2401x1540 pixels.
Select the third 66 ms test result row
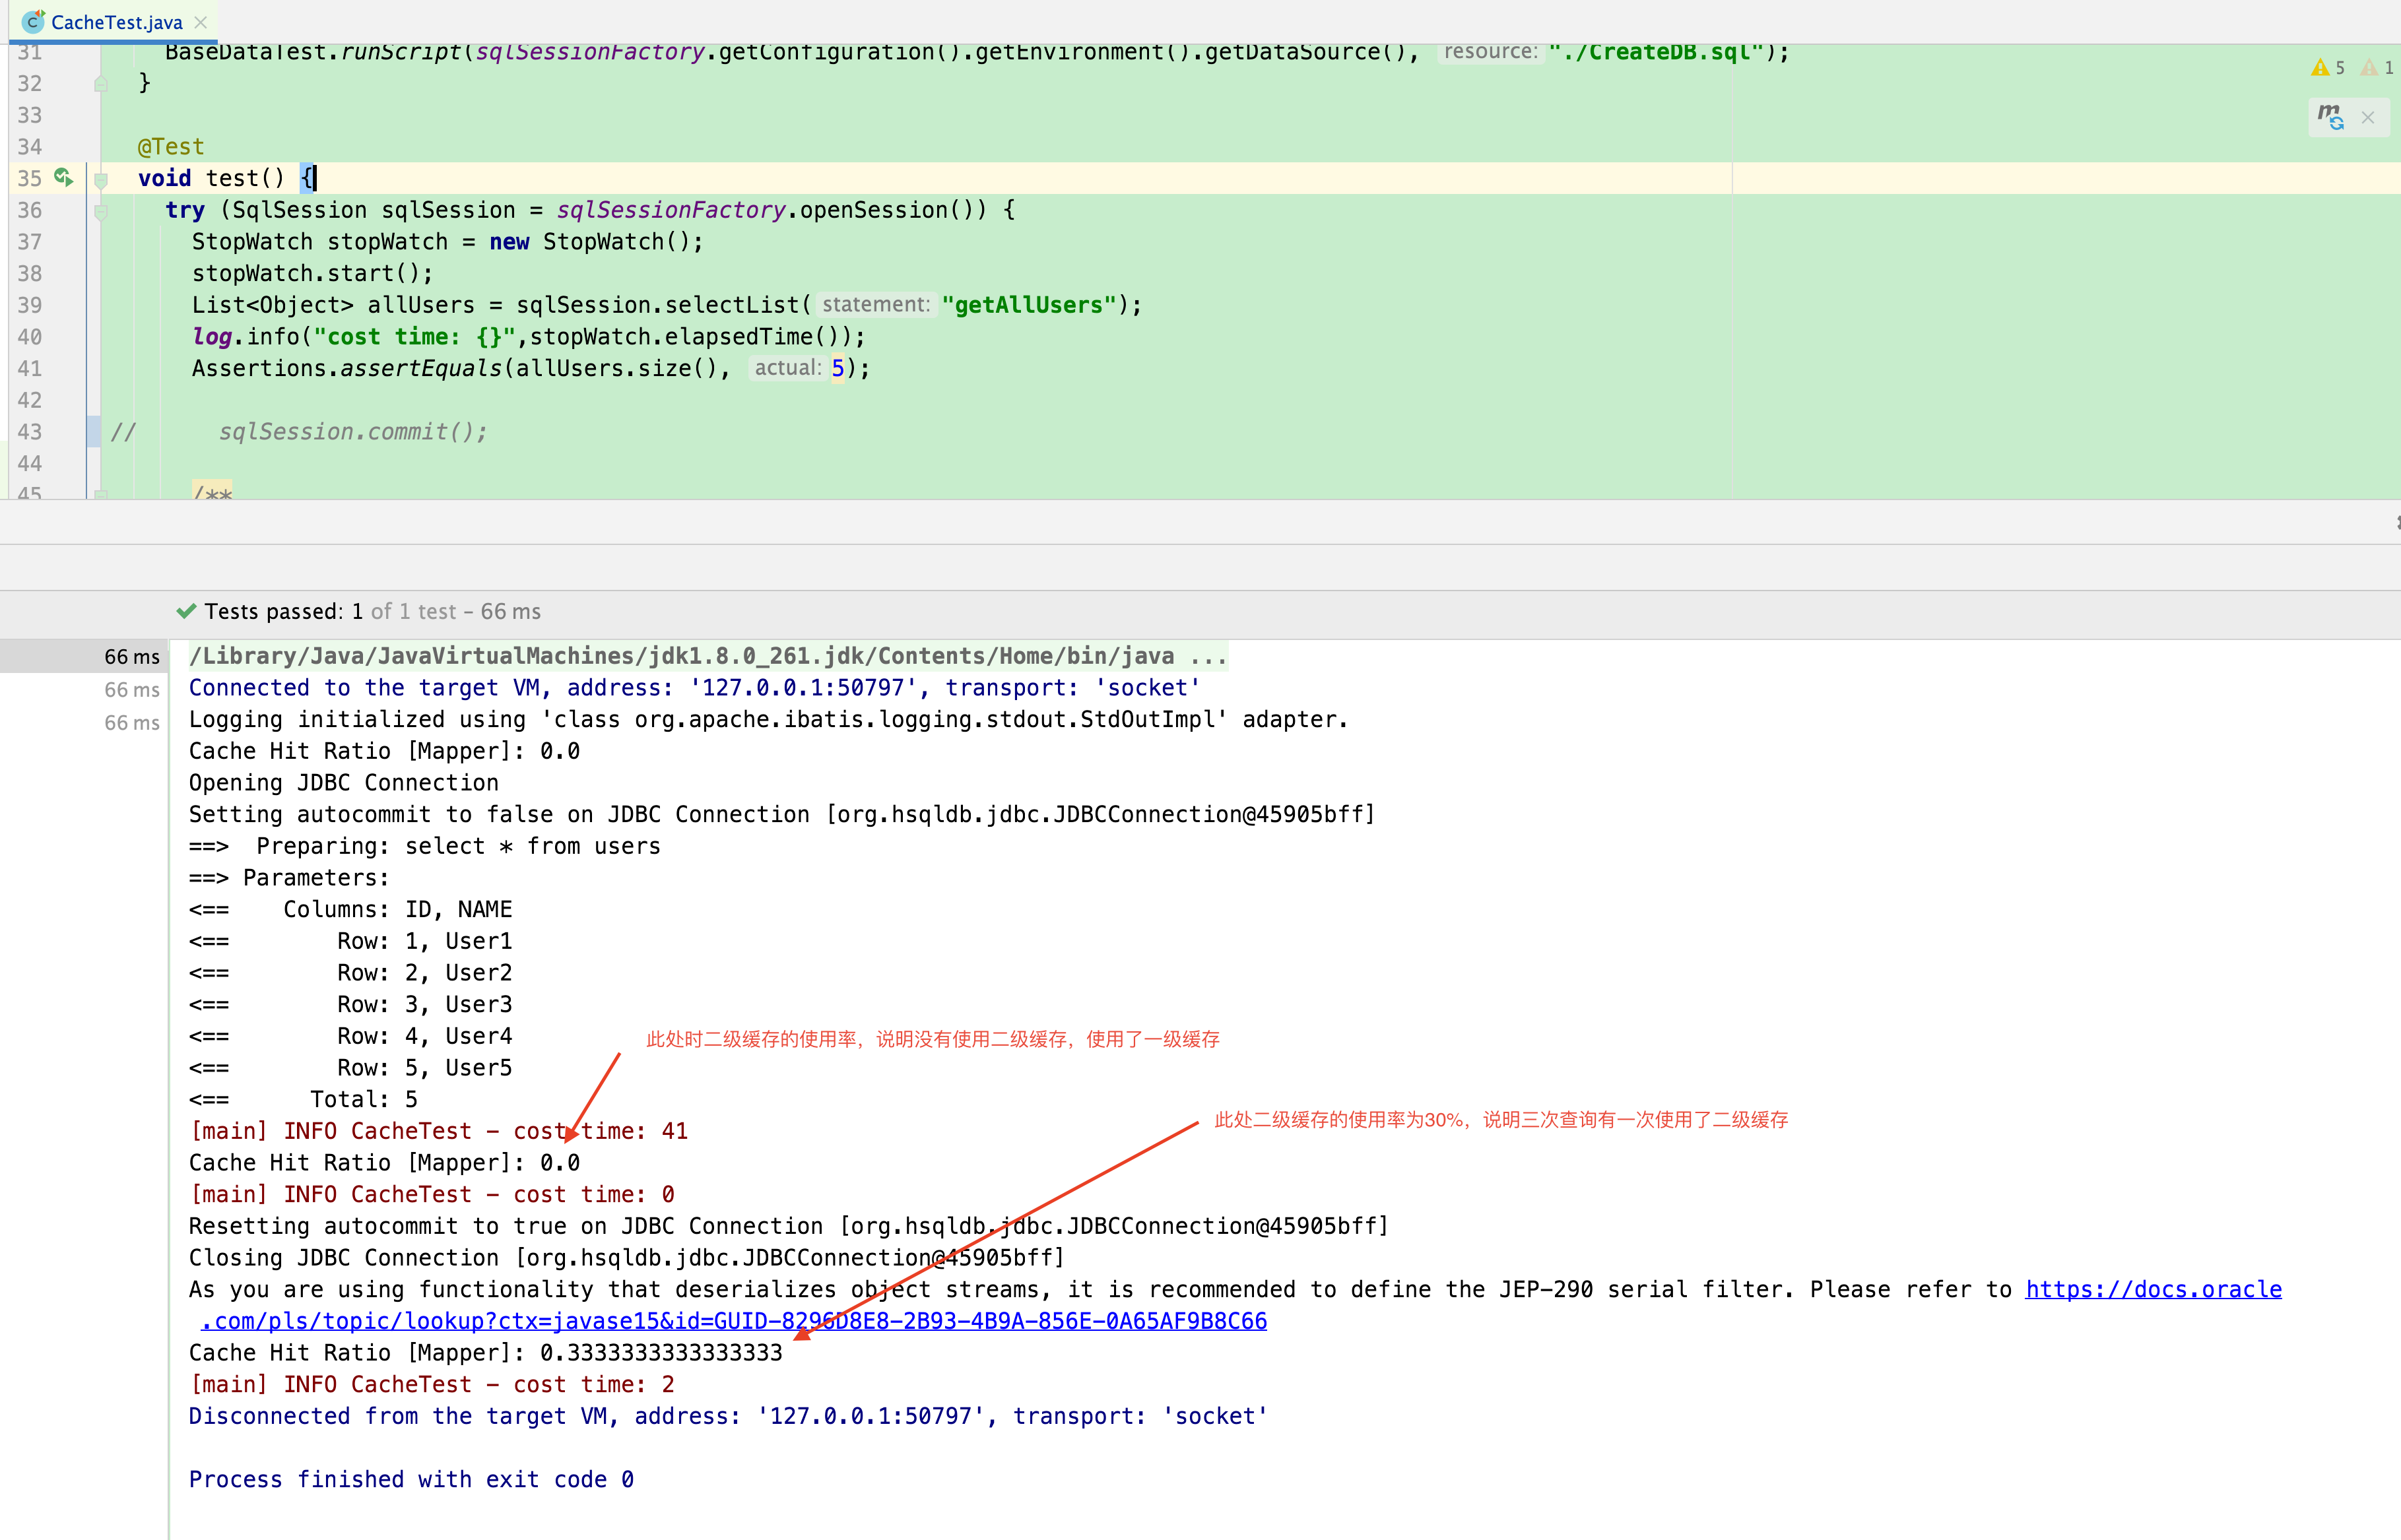pos(131,723)
